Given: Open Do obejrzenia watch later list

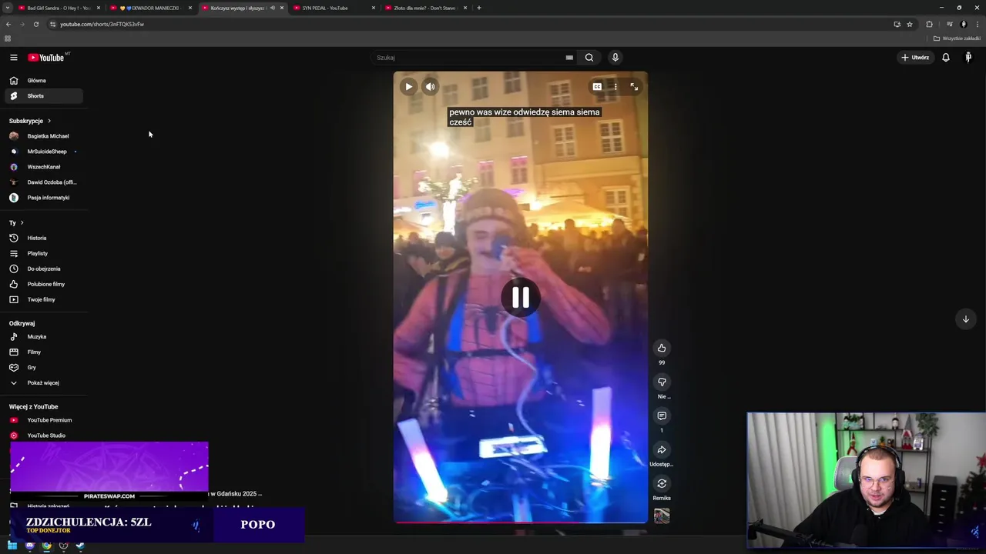Looking at the screenshot, I should click(43, 269).
